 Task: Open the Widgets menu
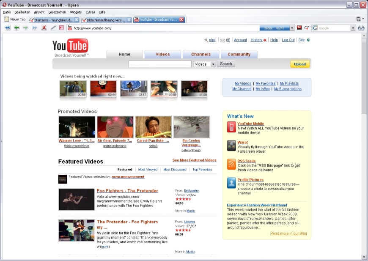[76, 12]
